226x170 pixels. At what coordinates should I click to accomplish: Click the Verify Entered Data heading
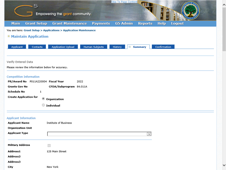tap(20, 62)
